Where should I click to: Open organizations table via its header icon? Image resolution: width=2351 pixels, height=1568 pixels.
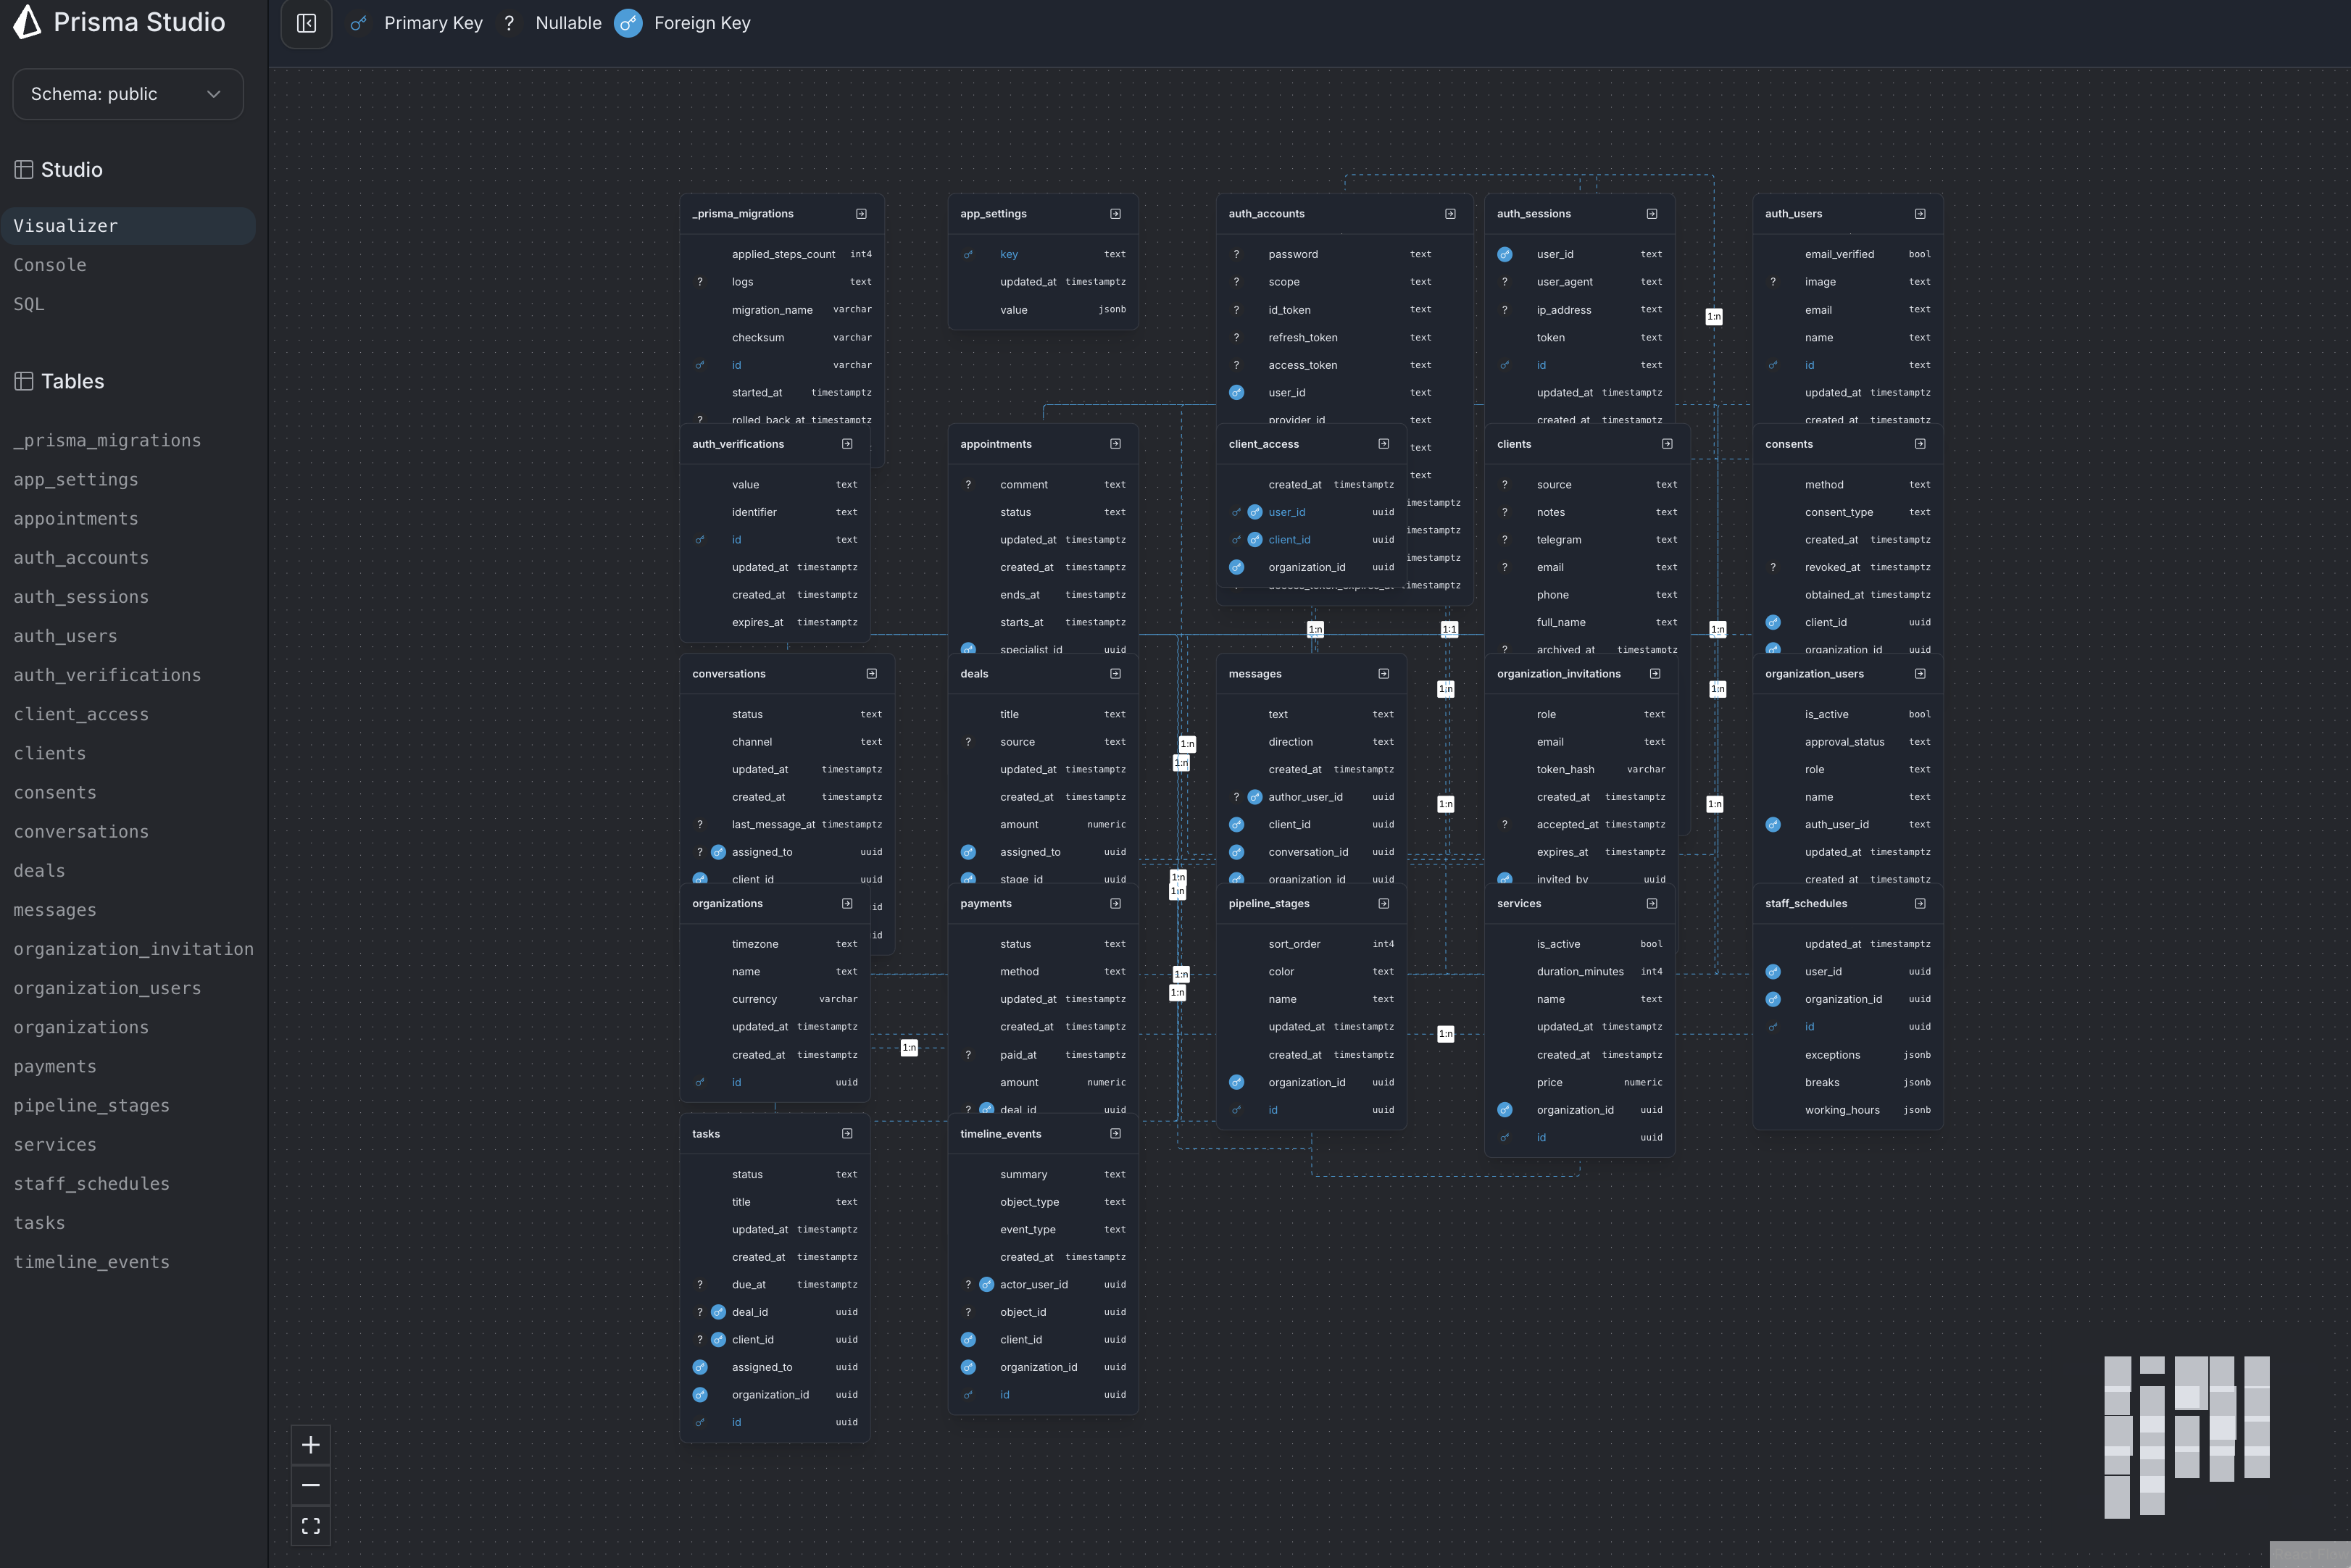tap(847, 904)
